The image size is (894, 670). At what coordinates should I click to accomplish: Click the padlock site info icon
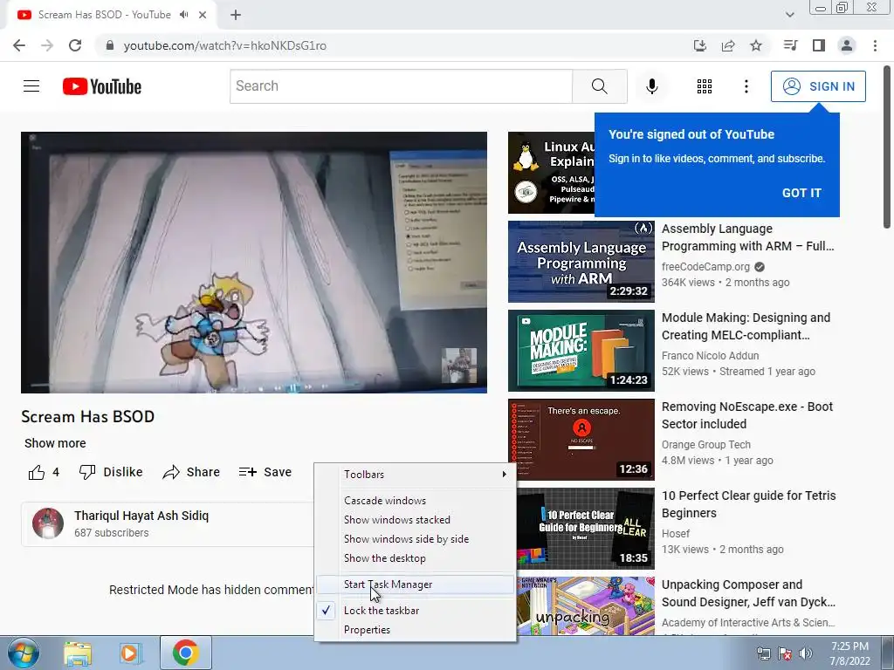tap(110, 45)
